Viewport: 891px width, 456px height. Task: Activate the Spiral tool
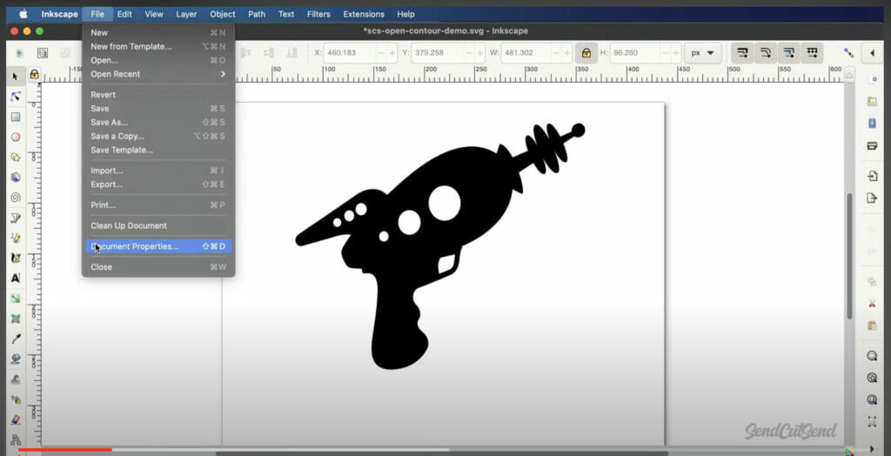[16, 198]
